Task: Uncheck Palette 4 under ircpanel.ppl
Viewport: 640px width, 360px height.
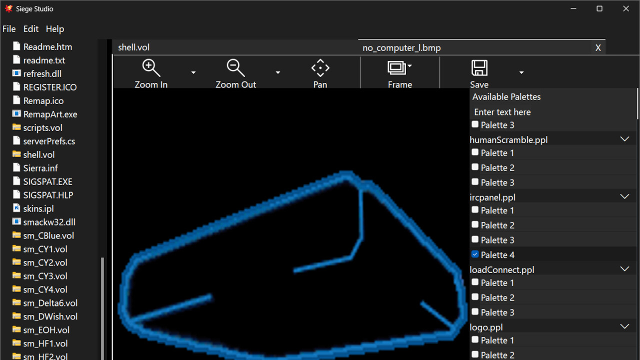Action: pos(474,254)
